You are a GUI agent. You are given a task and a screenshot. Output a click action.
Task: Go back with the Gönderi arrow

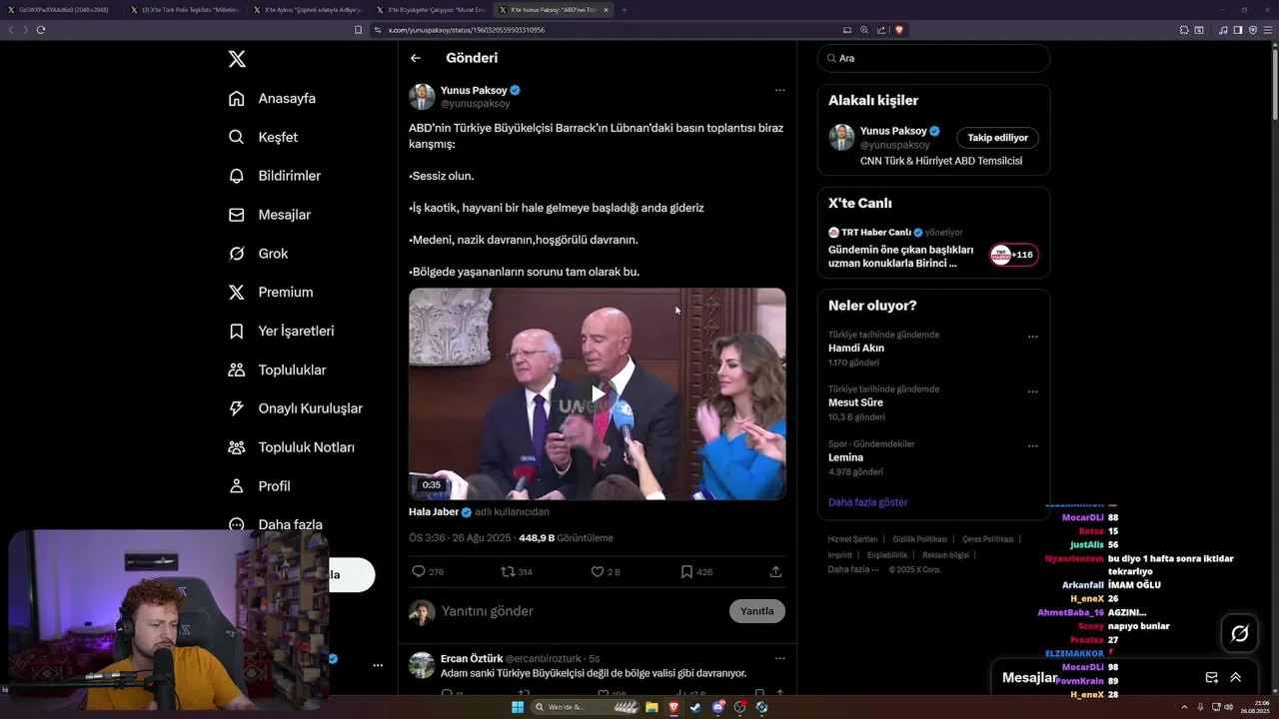pos(416,58)
